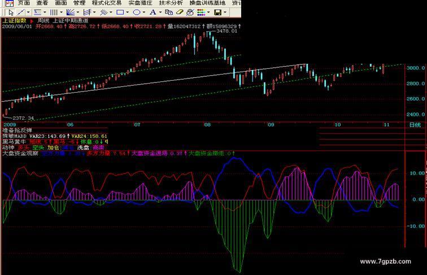427x275 pixels.
Task: Expand dropdown next to rectangle tool
Action: coord(128,12)
